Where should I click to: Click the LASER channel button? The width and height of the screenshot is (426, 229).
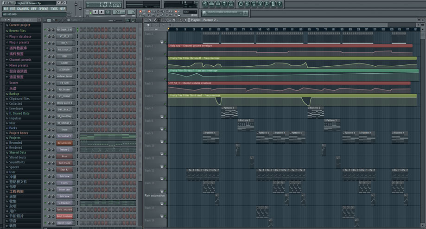pyautogui.click(x=64, y=63)
